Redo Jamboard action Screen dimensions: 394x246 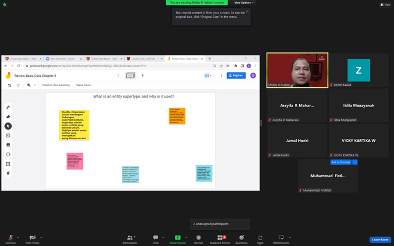coord(18,85)
